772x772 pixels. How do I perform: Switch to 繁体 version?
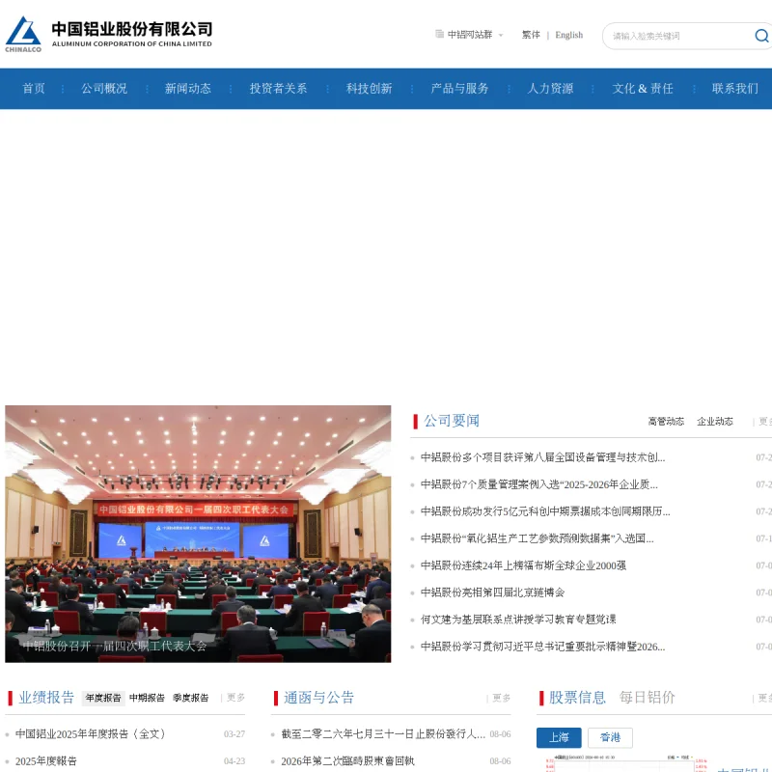pyautogui.click(x=531, y=35)
